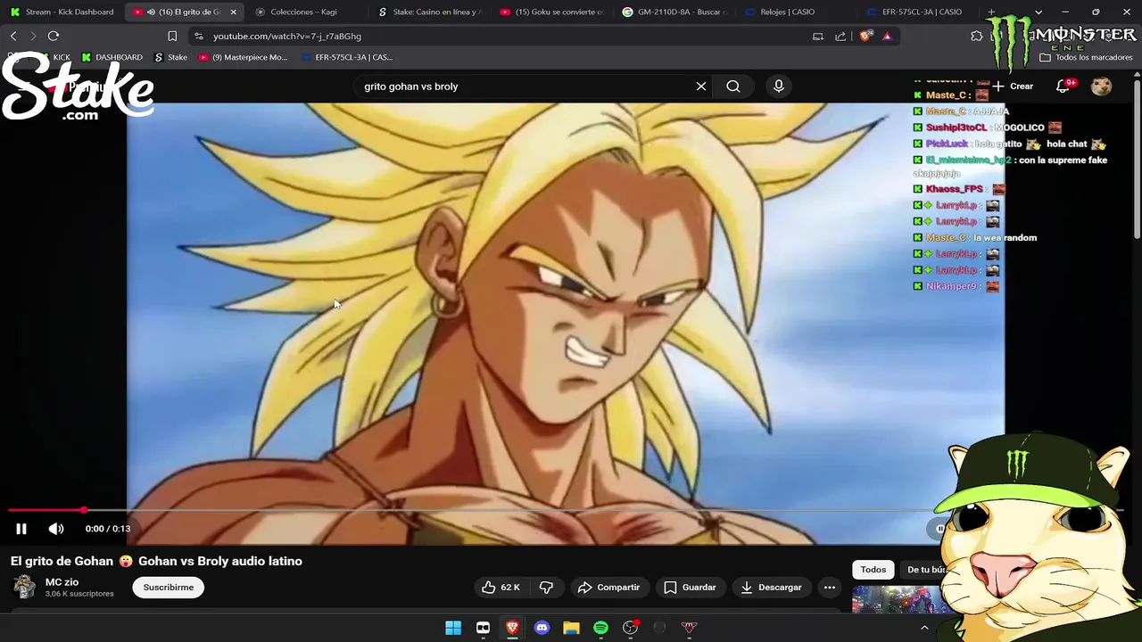Image resolution: width=1142 pixels, height=642 pixels.
Task: Switch to the Stake: Casino en línea tab
Action: (x=430, y=12)
